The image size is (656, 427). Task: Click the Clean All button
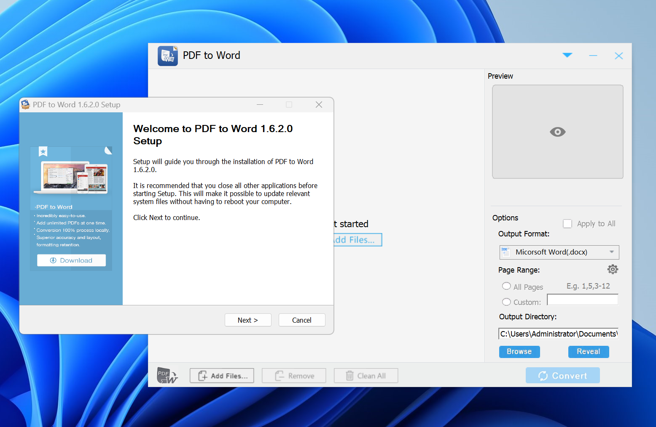coord(366,376)
